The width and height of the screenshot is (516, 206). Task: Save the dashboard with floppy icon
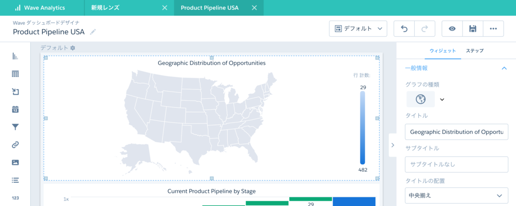click(x=473, y=29)
